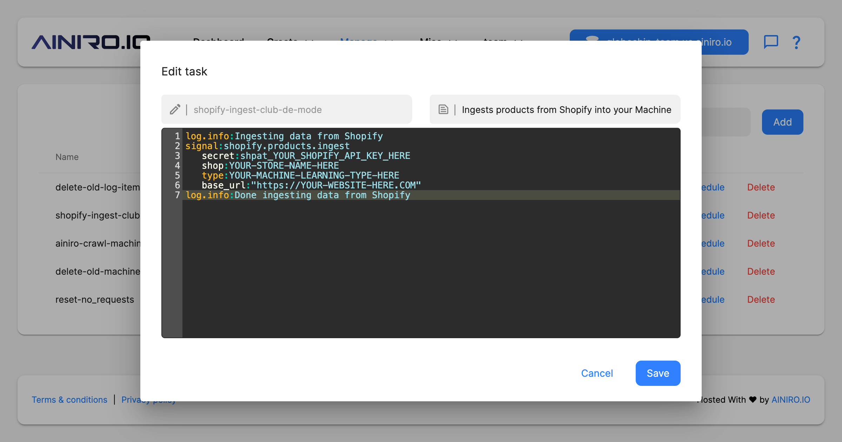Click the type YOUR-MACHINE-LEARNING-TYPE-HERE value
Viewport: 842px width, 442px height.
click(314, 175)
